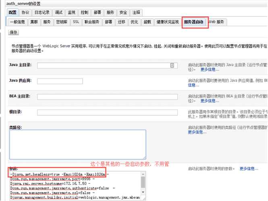
Task: Open the second-row 服务 sub-tab
Action: point(47,22)
